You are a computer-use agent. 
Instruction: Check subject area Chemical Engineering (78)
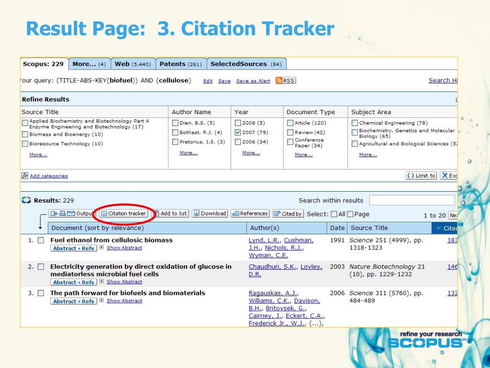click(x=355, y=123)
